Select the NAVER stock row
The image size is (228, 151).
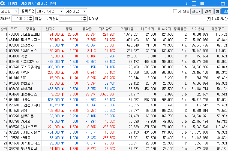coord(113,73)
